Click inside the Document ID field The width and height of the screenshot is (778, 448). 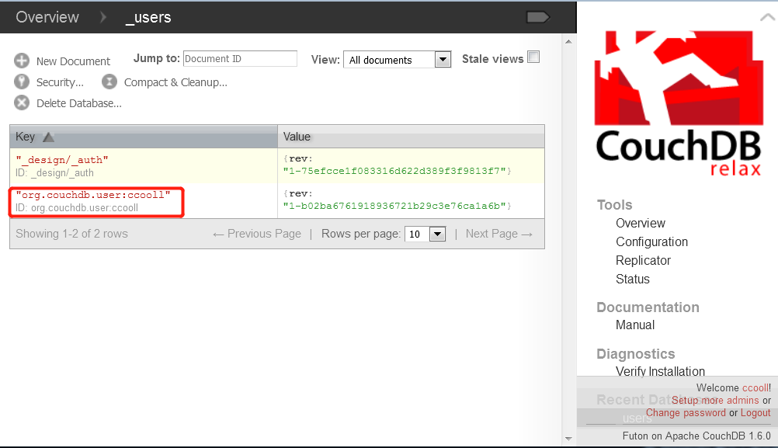click(x=240, y=58)
